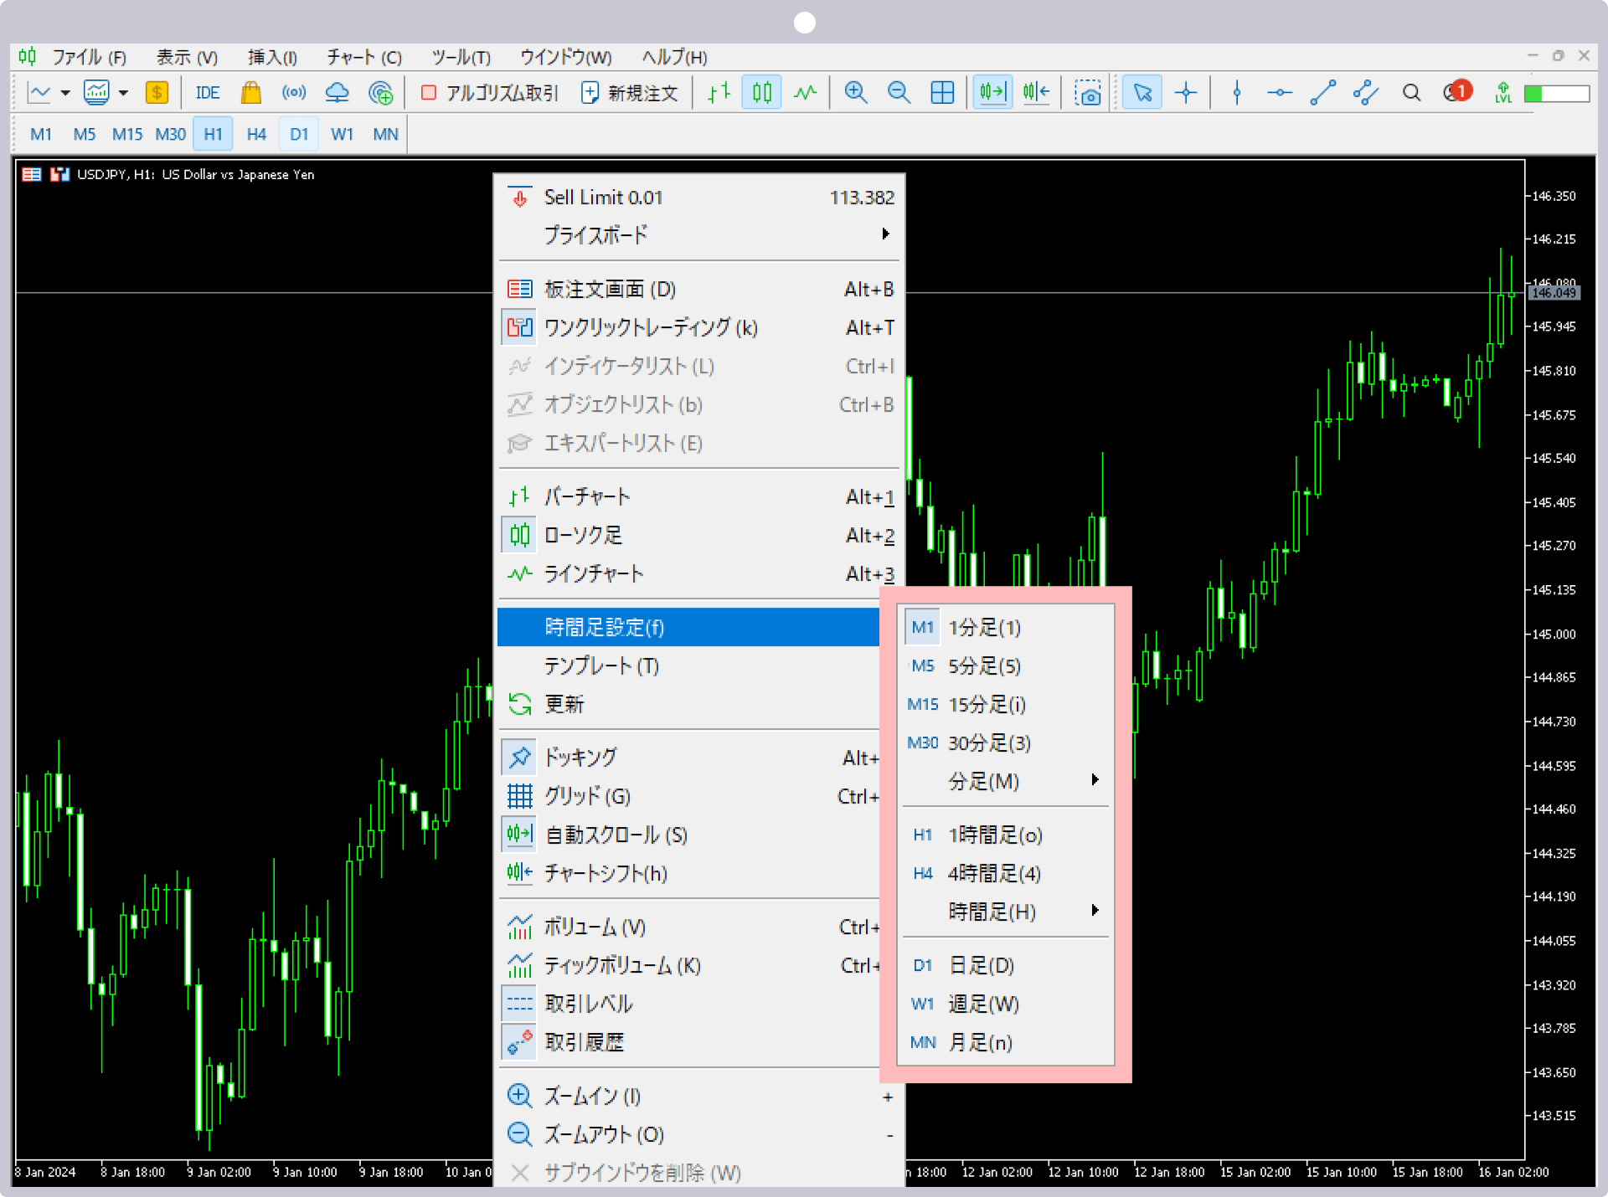Image resolution: width=1608 pixels, height=1197 pixels.
Task: Click the gold dollar-sign toolbar icon
Action: tap(157, 93)
